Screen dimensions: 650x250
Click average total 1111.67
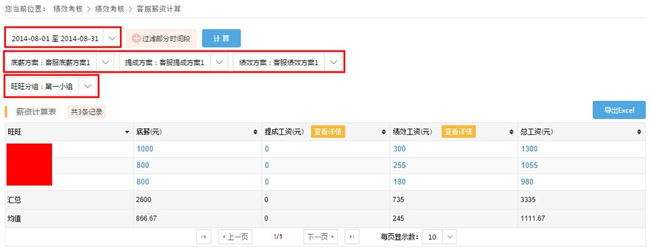533,218
